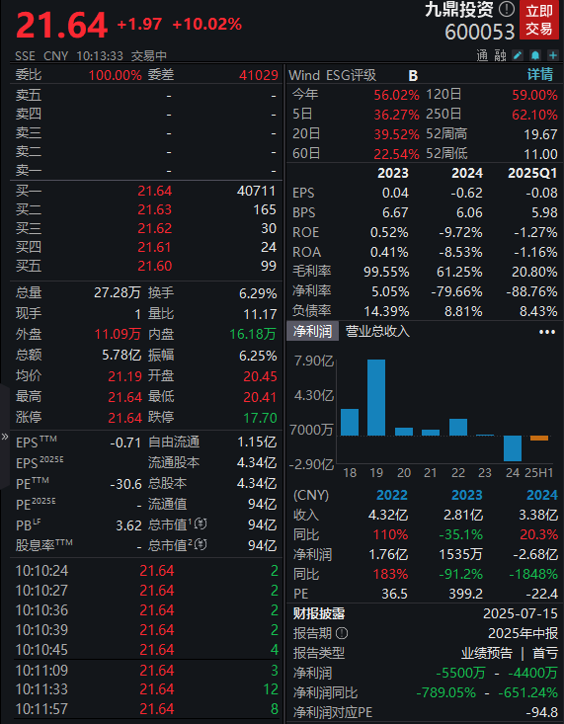Open the three-dots more options menu
Viewport: 564px width, 724px height.
pyautogui.click(x=547, y=332)
